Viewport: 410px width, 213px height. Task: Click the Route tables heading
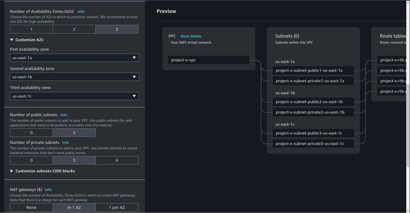point(393,36)
